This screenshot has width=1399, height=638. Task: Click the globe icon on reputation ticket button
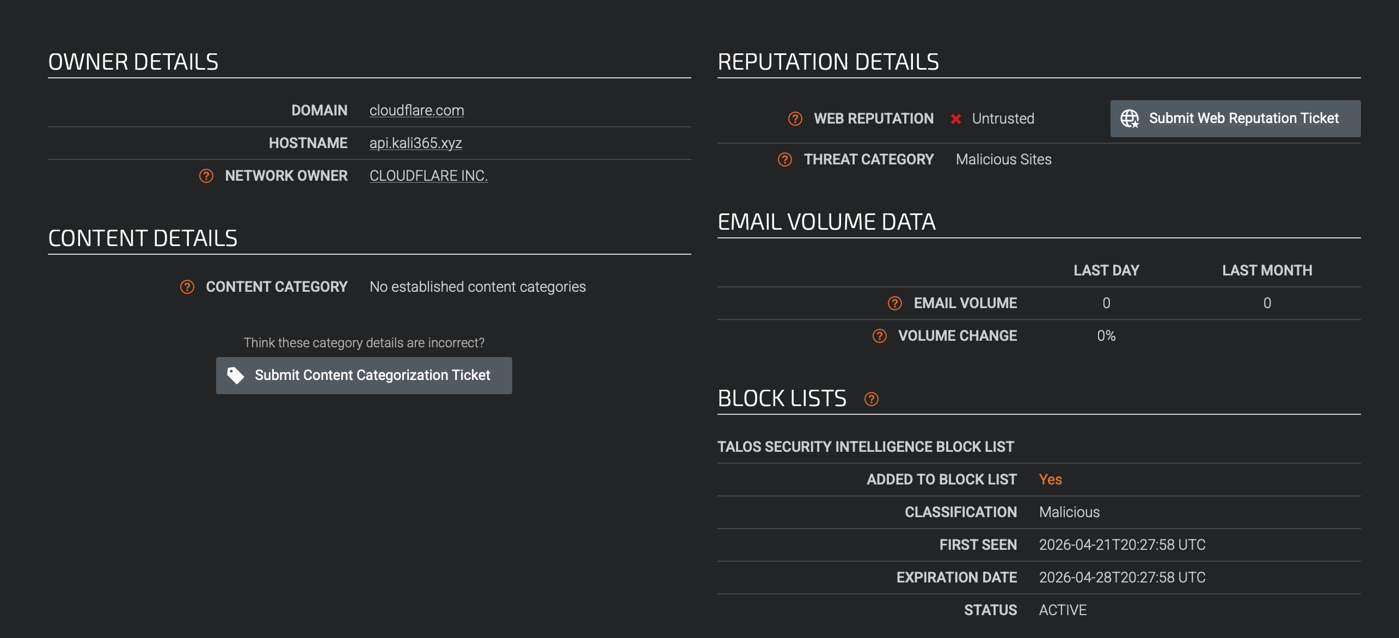coord(1130,119)
